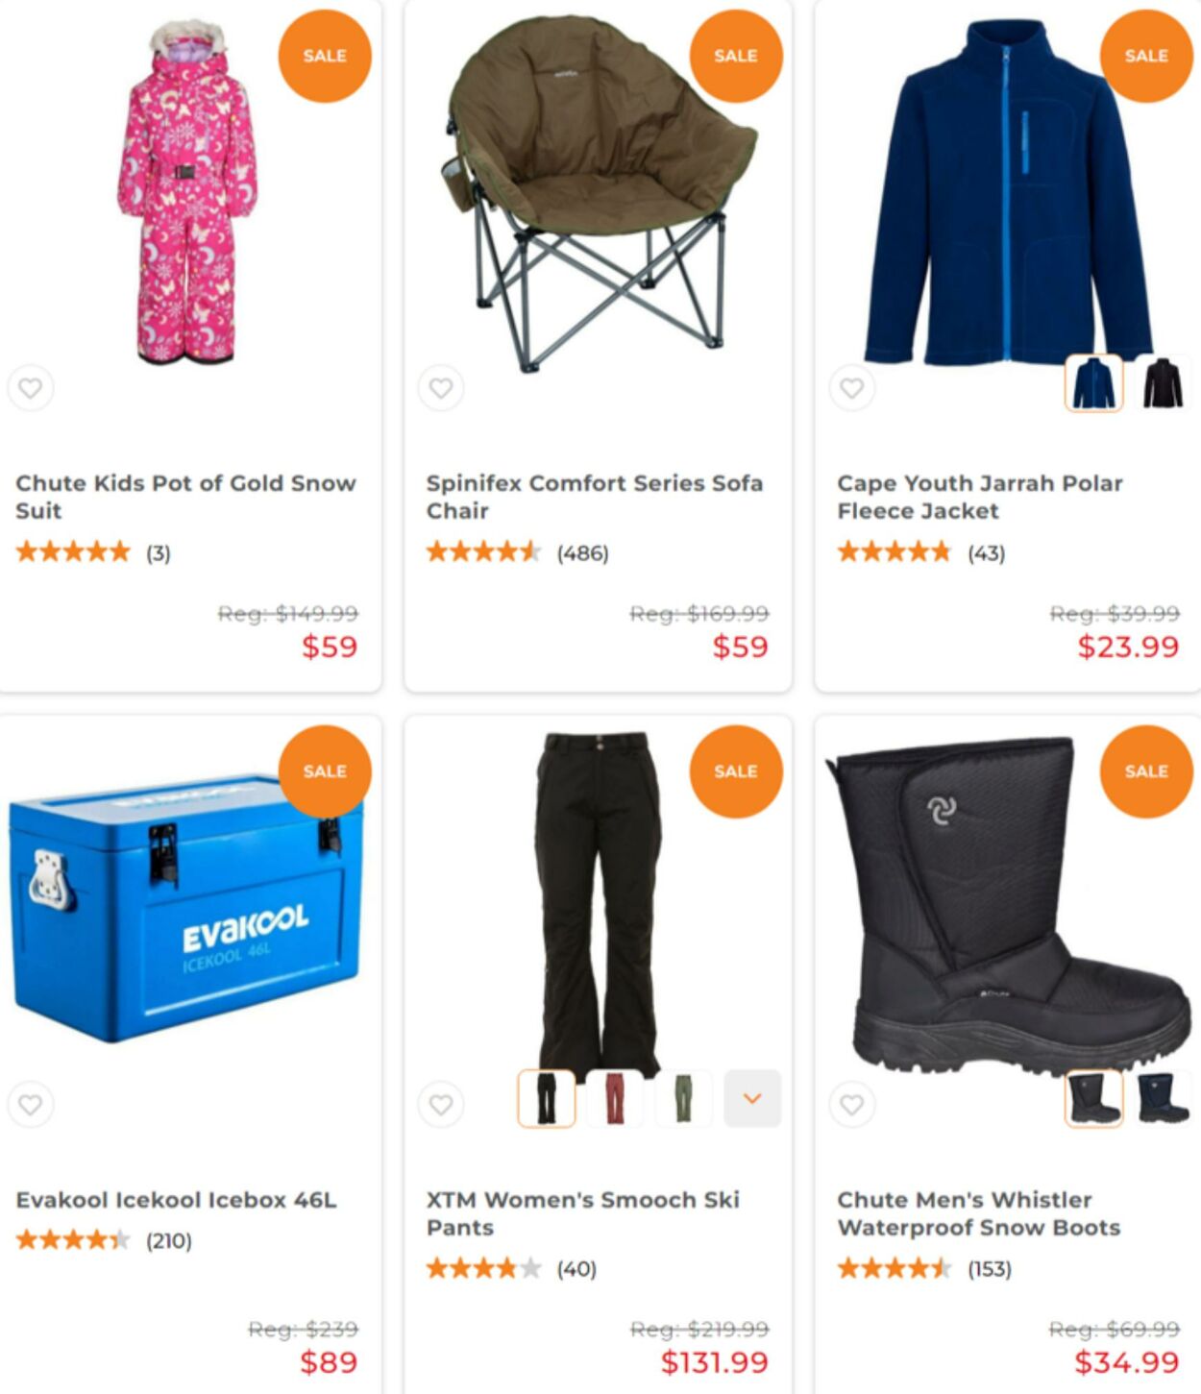
Task: Open Chute Kids Pot of Gold Snow Suit
Action: click(x=185, y=497)
